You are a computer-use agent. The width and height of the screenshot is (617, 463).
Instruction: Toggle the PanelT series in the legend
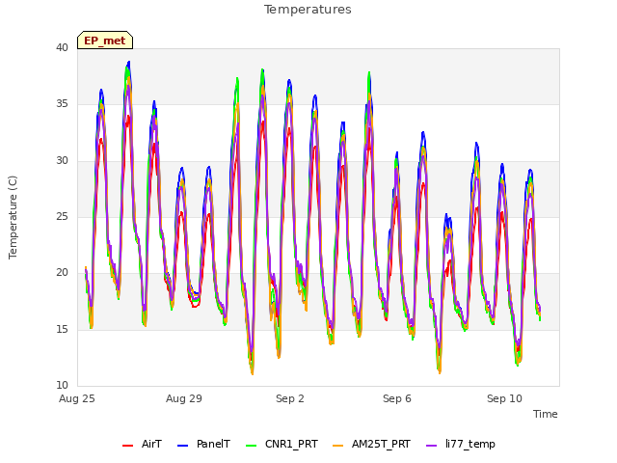coord(203,444)
